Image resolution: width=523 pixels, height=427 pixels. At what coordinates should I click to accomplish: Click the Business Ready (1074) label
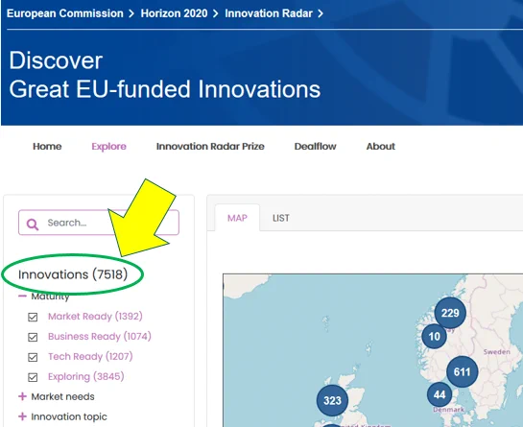coord(100,336)
